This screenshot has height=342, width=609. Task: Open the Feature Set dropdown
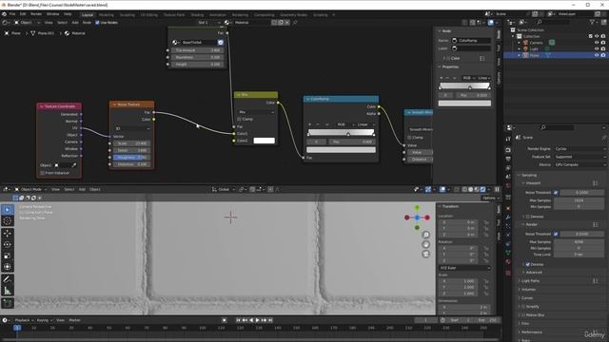(x=580, y=157)
